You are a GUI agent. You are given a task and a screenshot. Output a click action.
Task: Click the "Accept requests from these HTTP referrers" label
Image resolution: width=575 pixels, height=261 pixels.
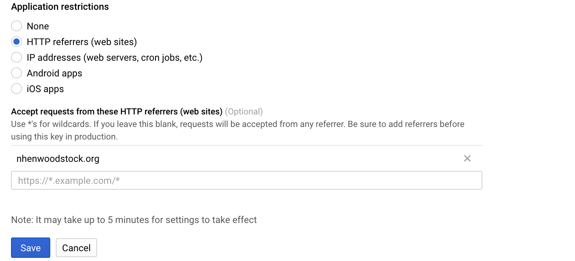click(x=117, y=112)
